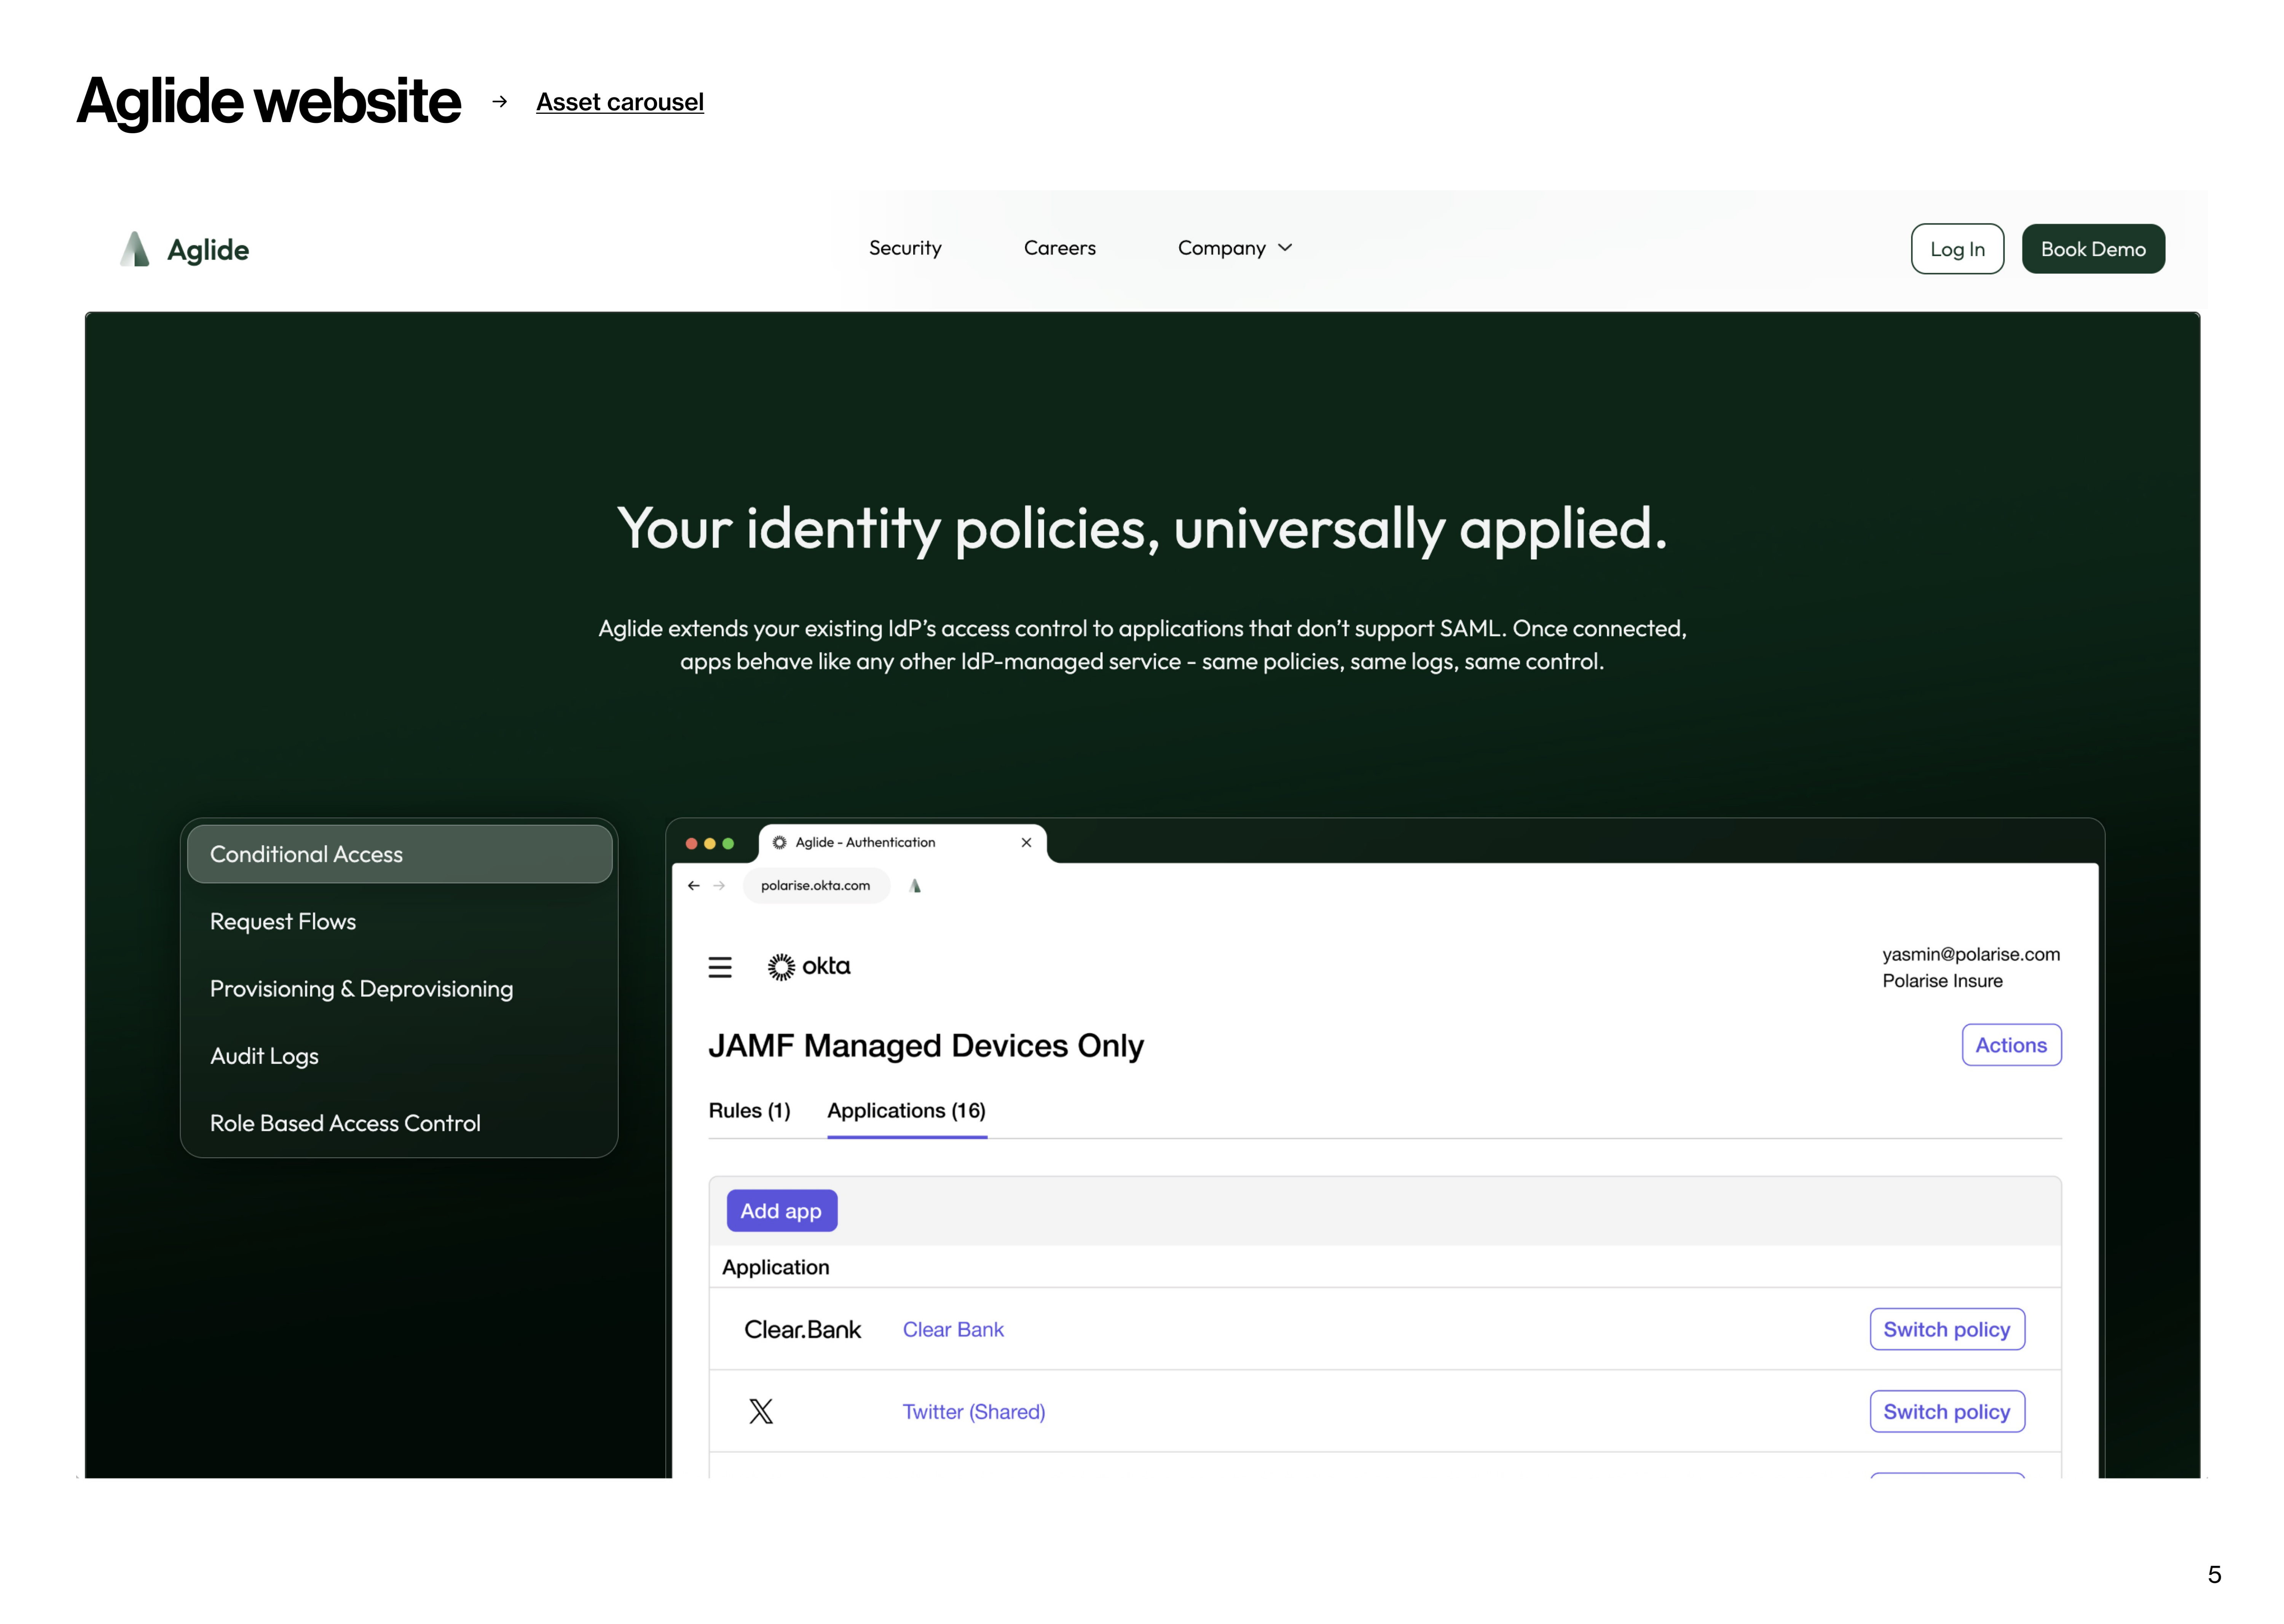
Task: Click the X Twitter app logo
Action: click(761, 1411)
